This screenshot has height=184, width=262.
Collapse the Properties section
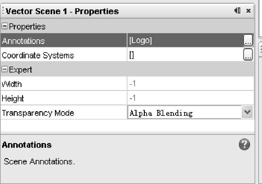pyautogui.click(x=5, y=27)
